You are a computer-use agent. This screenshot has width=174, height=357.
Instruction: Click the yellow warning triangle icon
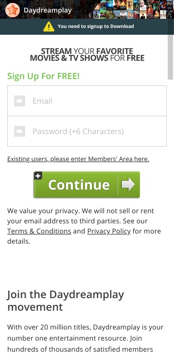(x=49, y=27)
